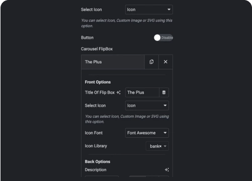Toggle the Button switch
Screen dimensions: 252x181
click(163, 38)
